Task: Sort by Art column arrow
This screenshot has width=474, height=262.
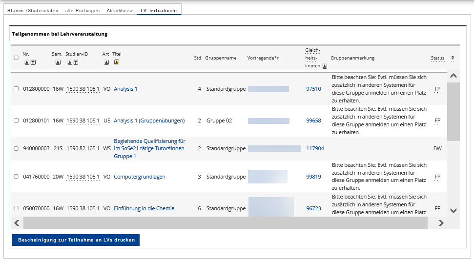Action: pyautogui.click(x=106, y=62)
